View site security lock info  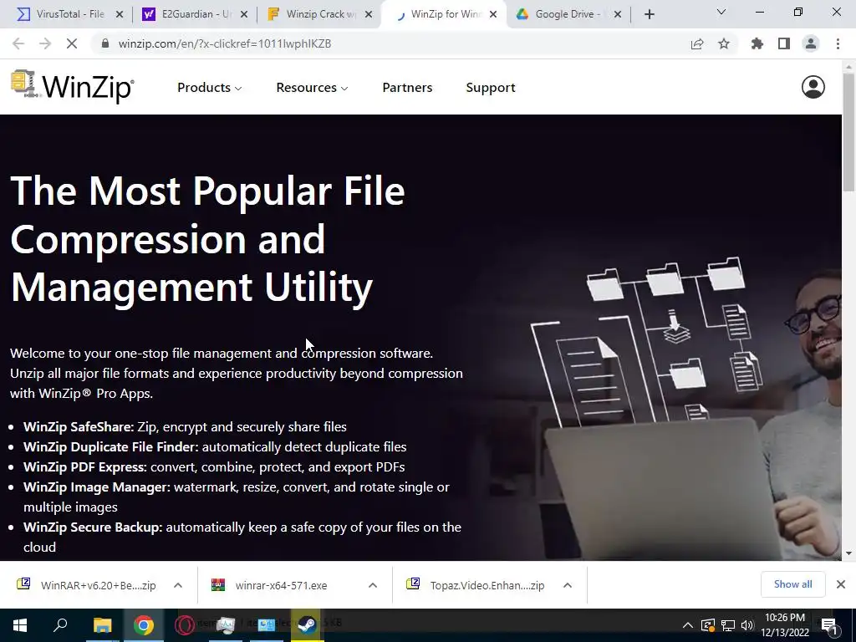pyautogui.click(x=105, y=43)
